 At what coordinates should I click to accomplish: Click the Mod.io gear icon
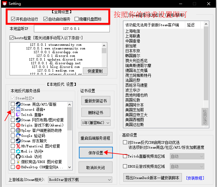(x=18, y=151)
